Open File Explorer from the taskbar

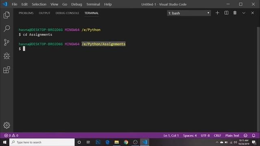117,142
